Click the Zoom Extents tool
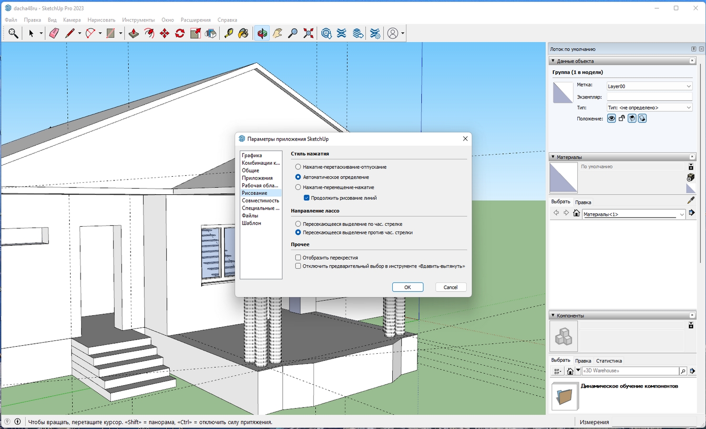706x429 pixels. tap(308, 33)
